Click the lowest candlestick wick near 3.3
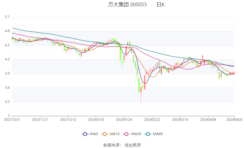 [141, 98]
